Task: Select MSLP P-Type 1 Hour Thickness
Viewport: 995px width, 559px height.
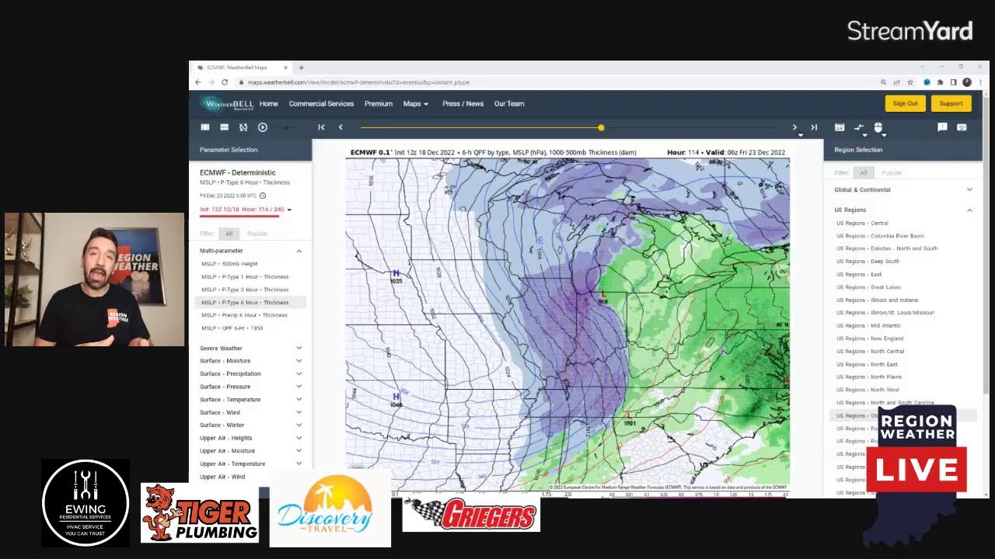Action: click(x=245, y=276)
